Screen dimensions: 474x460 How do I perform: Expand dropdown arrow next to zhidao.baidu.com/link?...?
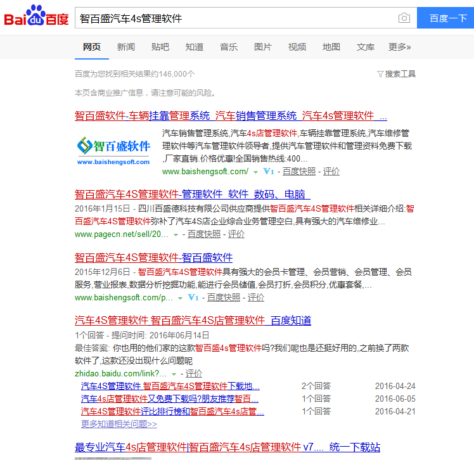pyautogui.click(x=174, y=374)
